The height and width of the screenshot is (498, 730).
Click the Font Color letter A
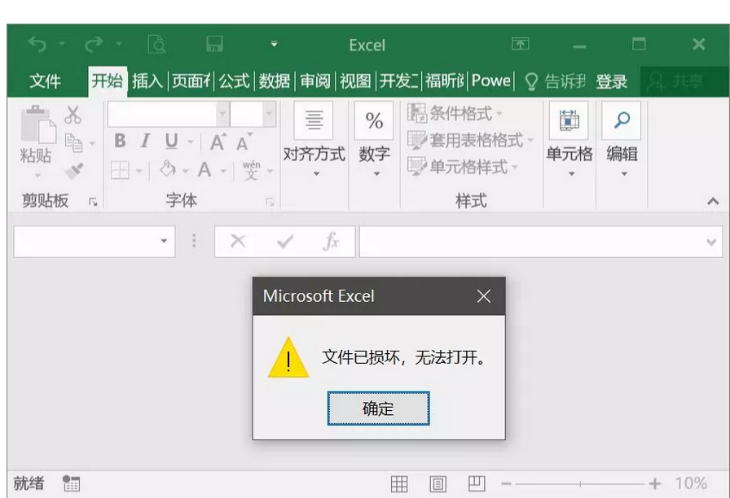tap(204, 169)
